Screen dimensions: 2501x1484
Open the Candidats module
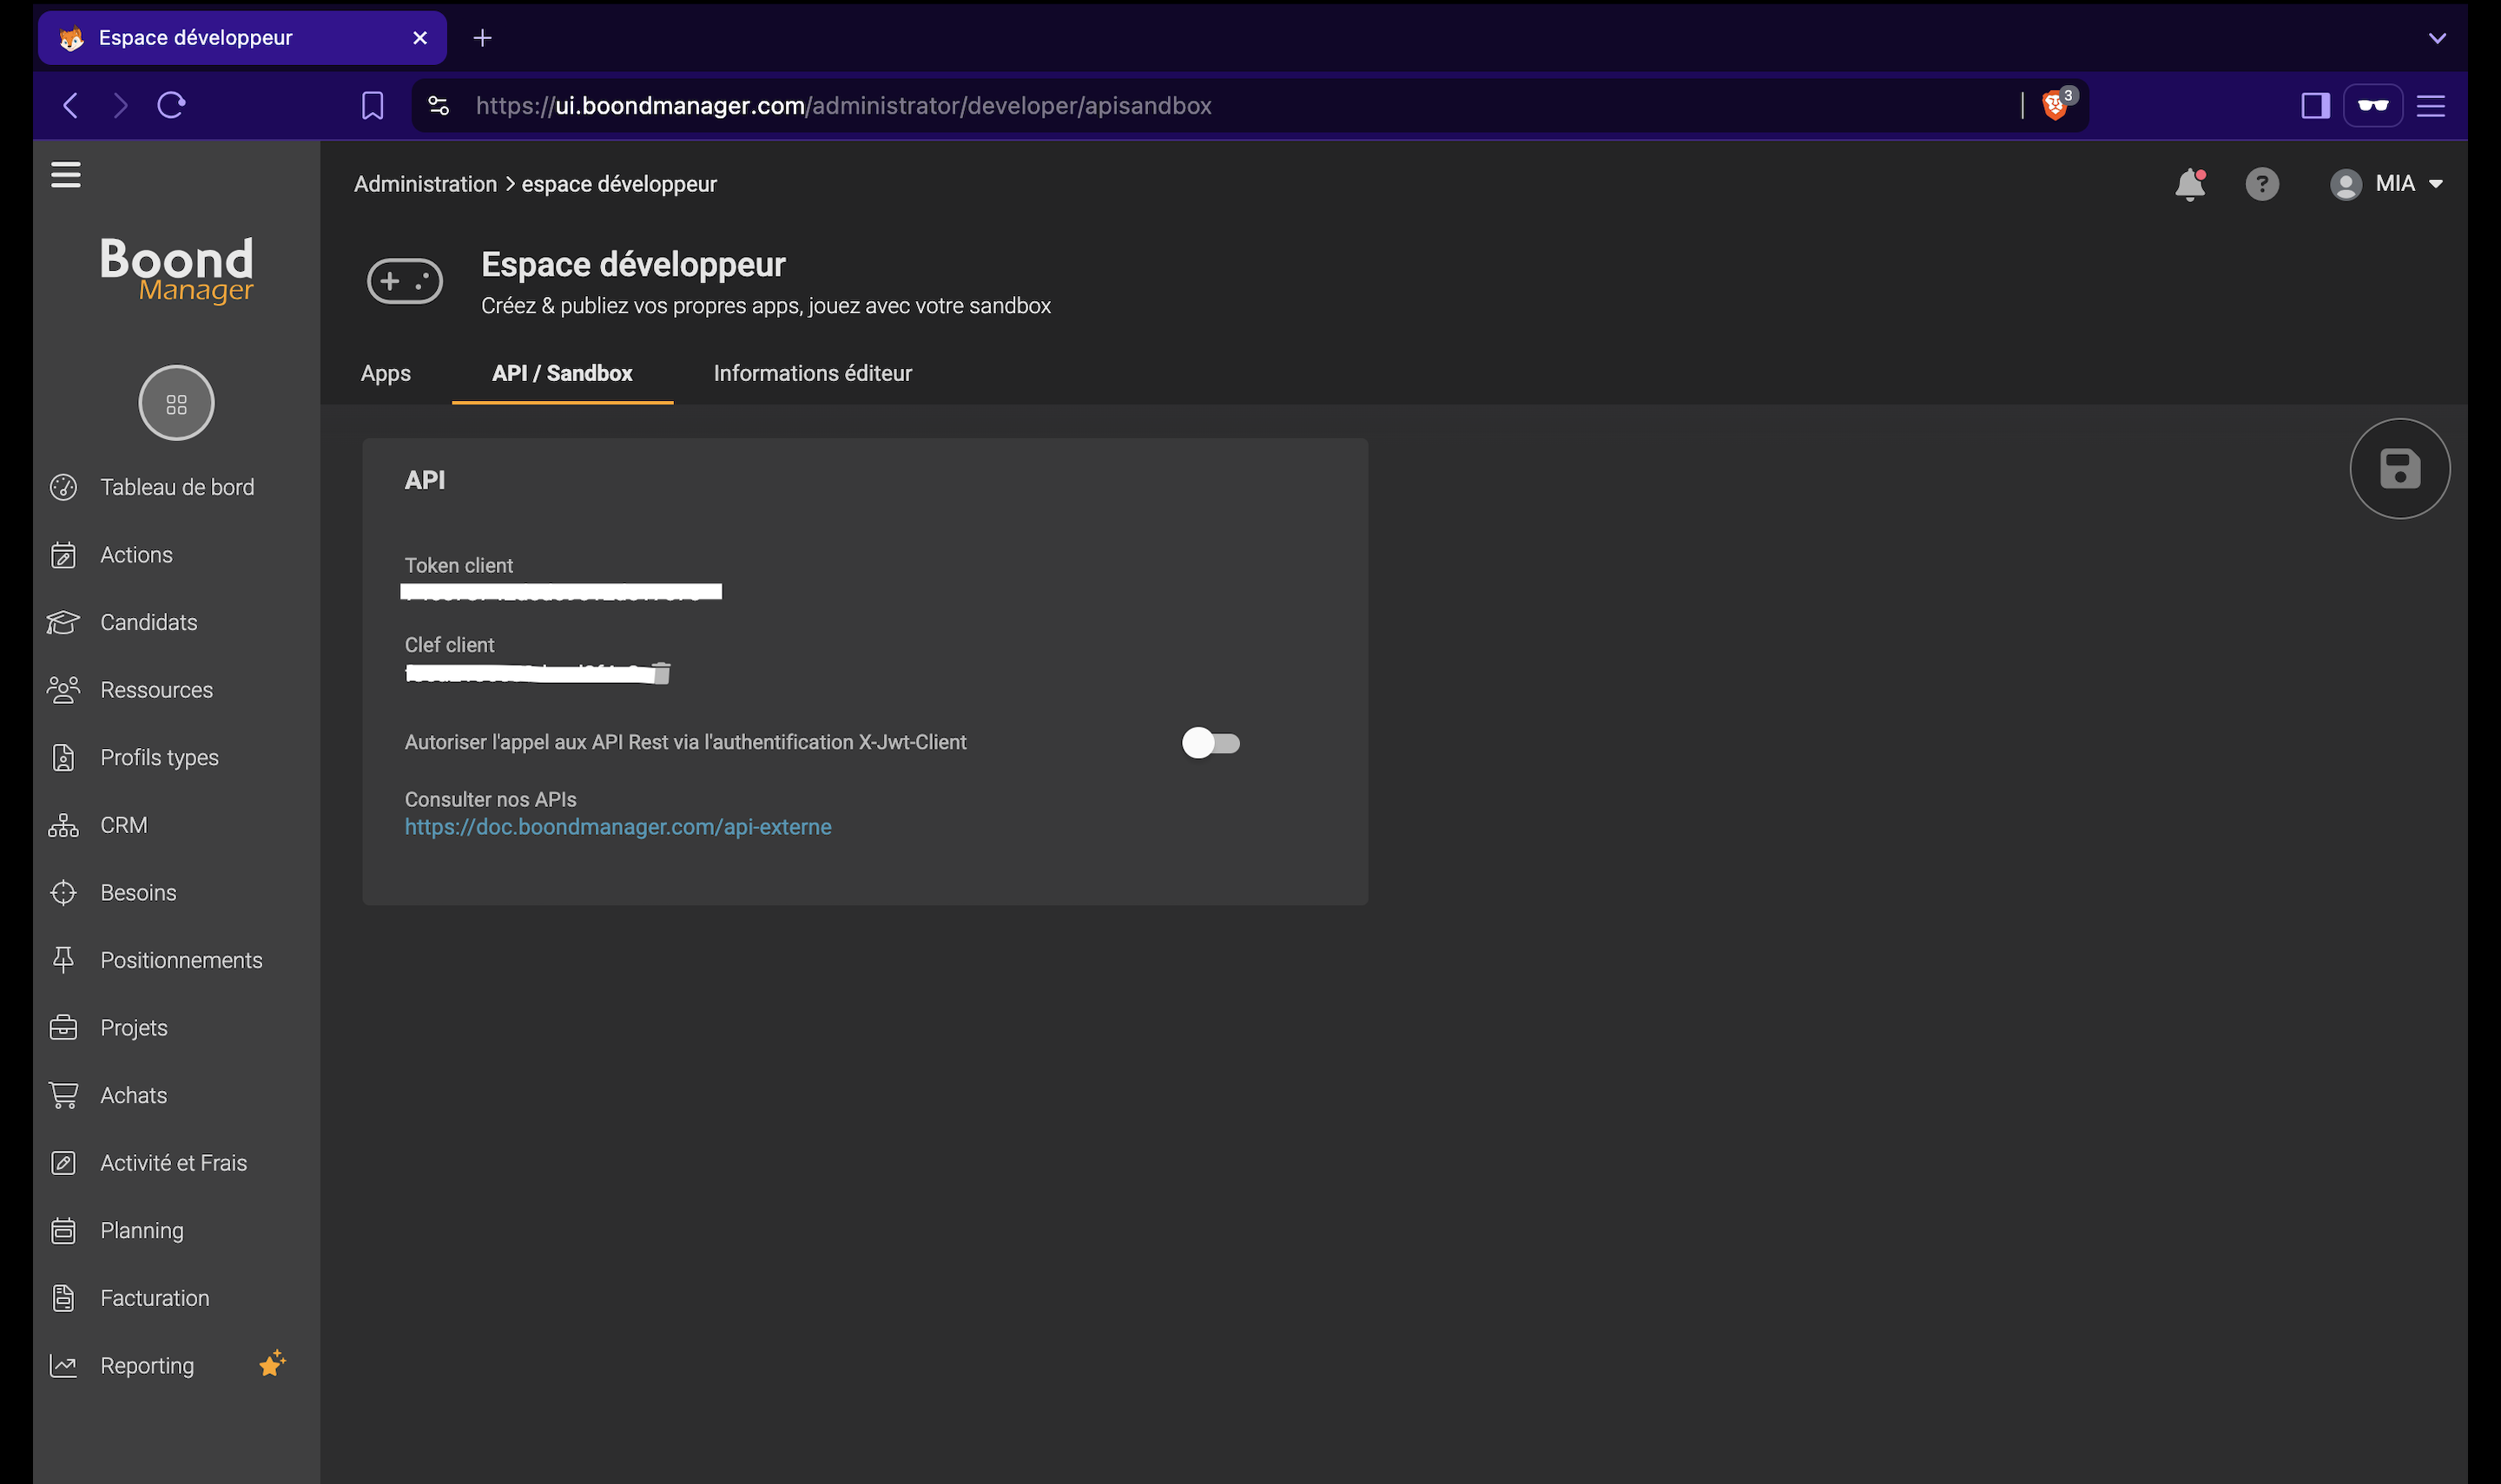pos(149,622)
